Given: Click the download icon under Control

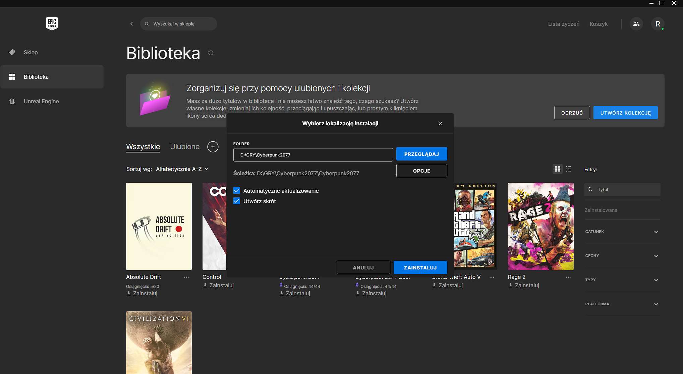Looking at the screenshot, I should point(205,285).
